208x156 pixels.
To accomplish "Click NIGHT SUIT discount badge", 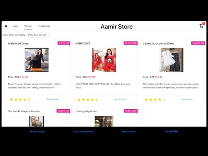I will [x=130, y=43].
